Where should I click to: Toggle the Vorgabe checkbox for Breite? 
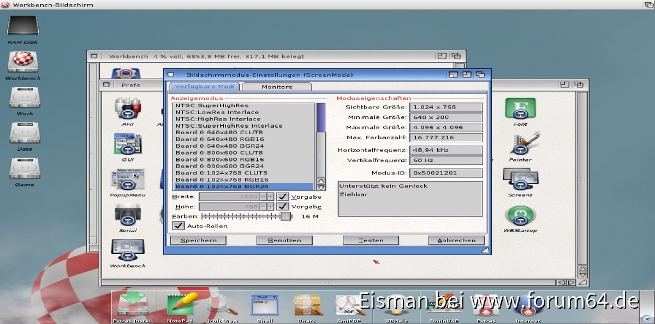tap(282, 196)
